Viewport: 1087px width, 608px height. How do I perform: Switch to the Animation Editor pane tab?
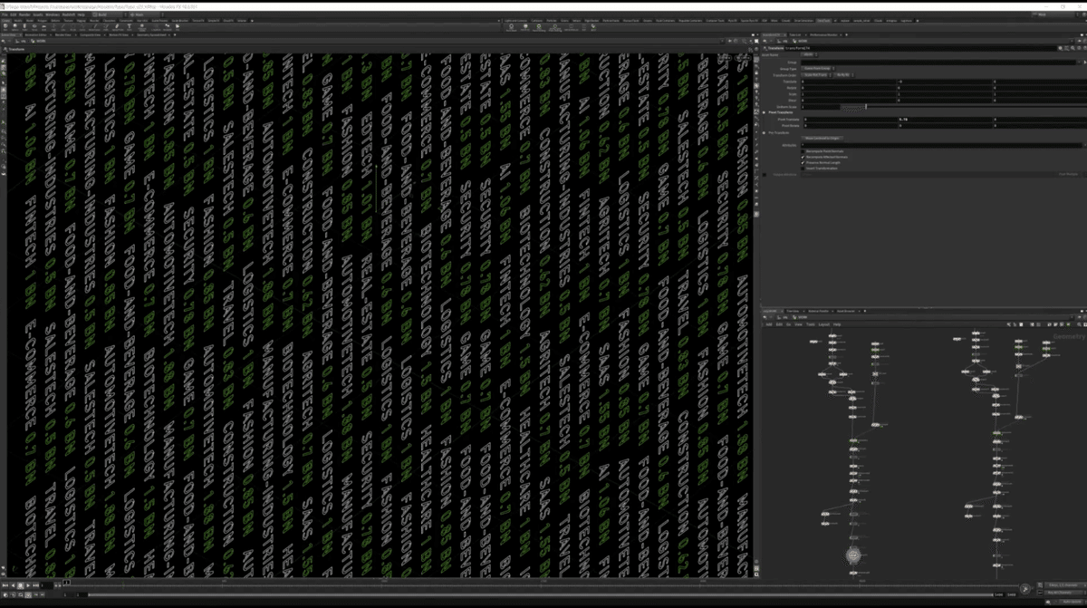point(35,34)
